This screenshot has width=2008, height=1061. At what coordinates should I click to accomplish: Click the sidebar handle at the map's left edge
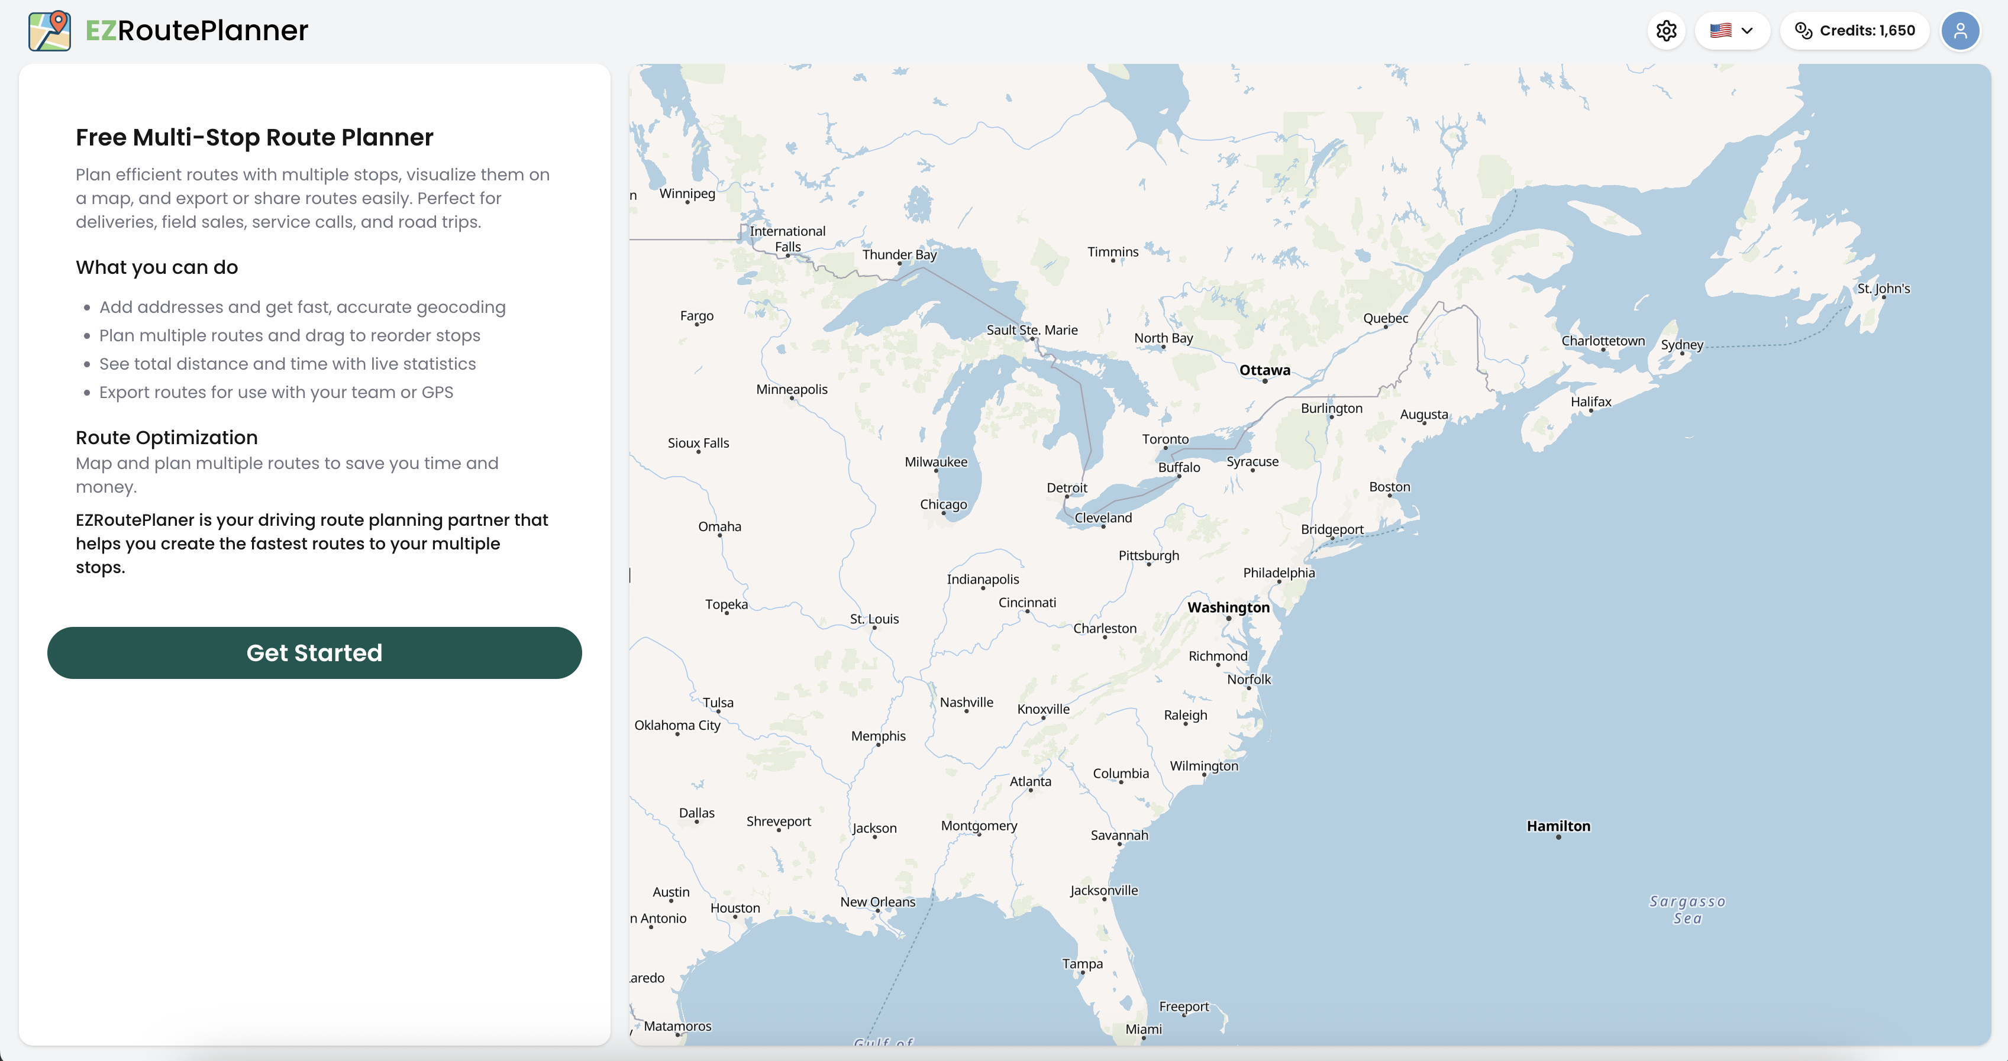[x=630, y=575]
